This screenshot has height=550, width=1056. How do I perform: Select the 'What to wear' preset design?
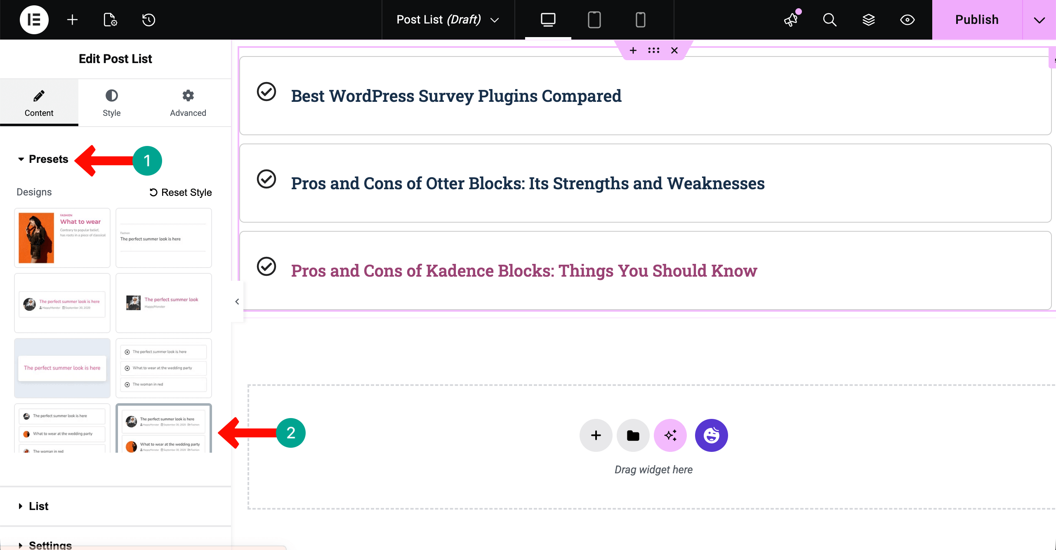pyautogui.click(x=62, y=238)
